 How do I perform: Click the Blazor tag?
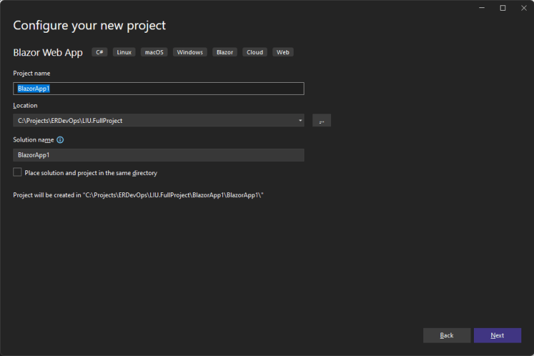pos(225,52)
